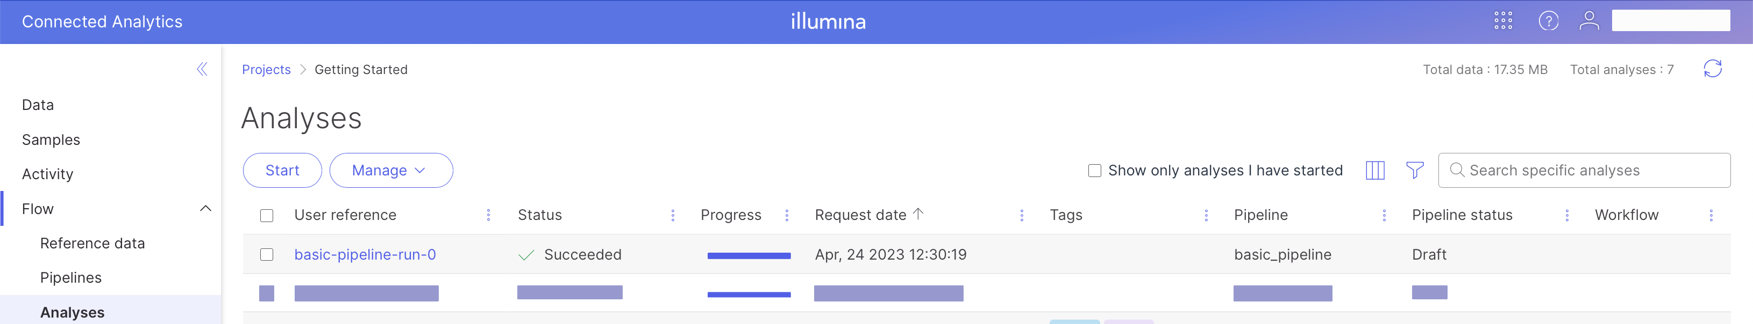Open the column chooser icon
Screen dimensions: 1753x324
(x=1374, y=171)
